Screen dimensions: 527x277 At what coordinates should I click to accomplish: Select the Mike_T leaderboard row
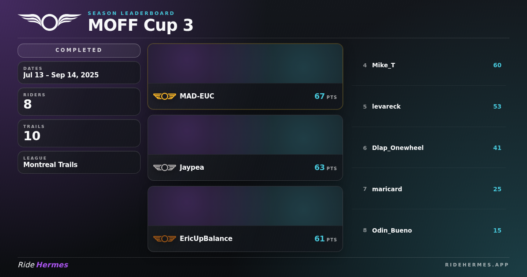(x=429, y=65)
